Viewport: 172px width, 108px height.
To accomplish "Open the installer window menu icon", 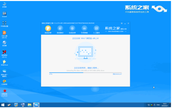I will point(122,23).
